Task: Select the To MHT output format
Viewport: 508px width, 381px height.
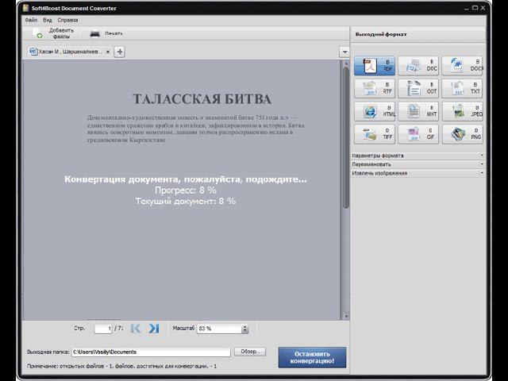Action: coord(418,111)
